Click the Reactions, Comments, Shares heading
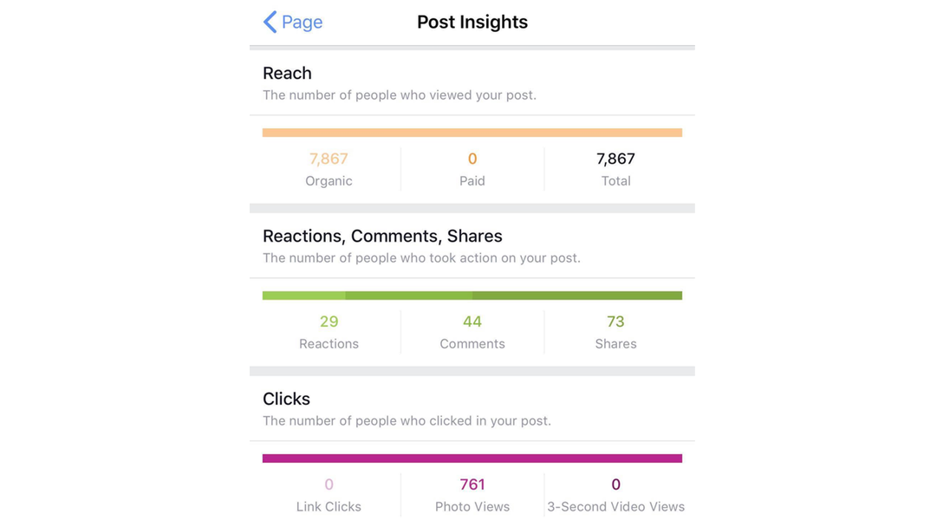 (382, 237)
